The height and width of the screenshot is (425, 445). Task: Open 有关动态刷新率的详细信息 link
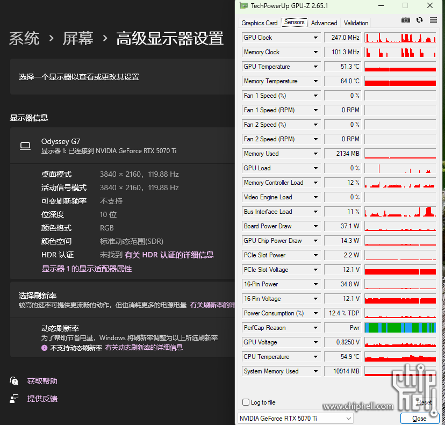click(144, 348)
